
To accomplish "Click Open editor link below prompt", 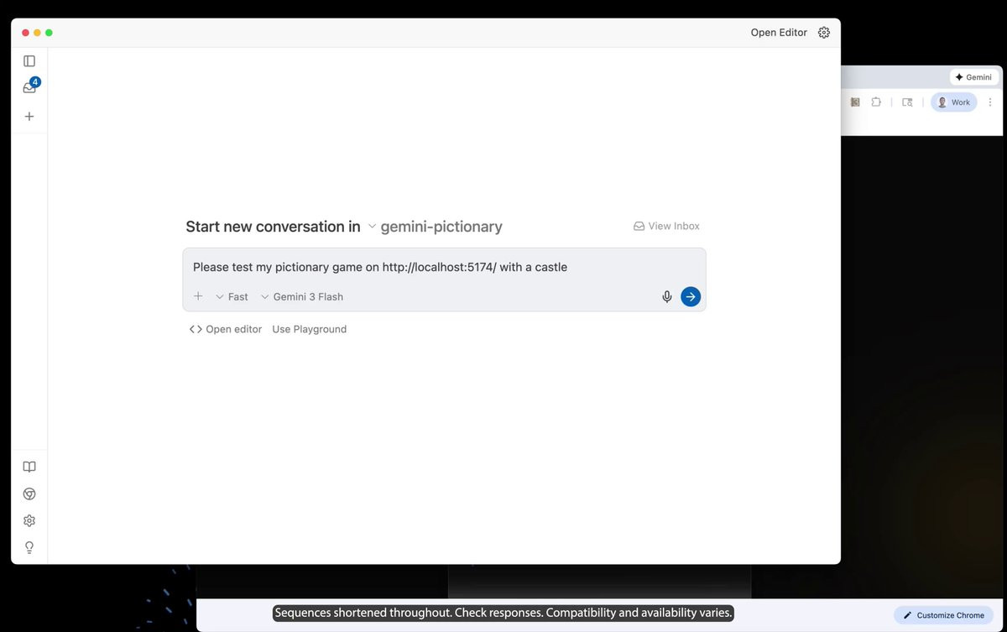I will pos(226,329).
